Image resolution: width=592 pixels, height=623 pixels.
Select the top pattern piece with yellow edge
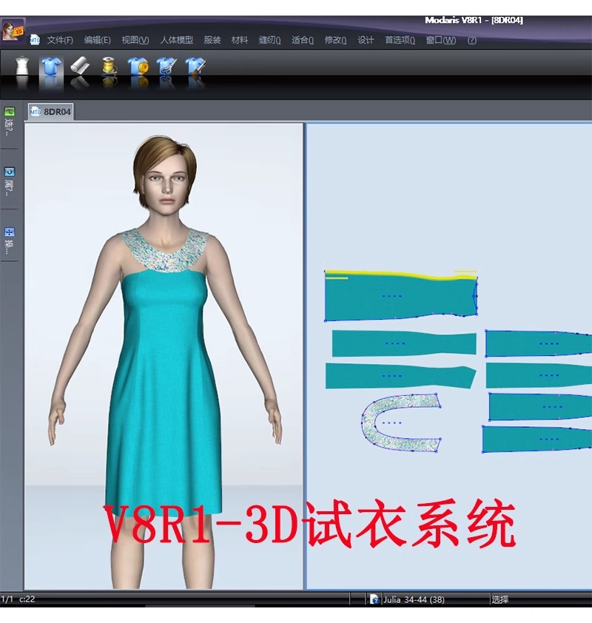[401, 296]
